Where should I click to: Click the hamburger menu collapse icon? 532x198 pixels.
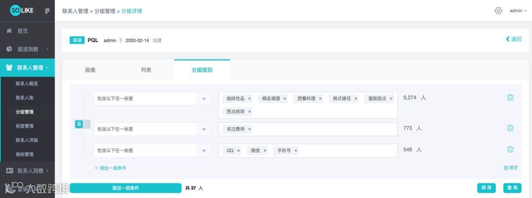coord(47,11)
